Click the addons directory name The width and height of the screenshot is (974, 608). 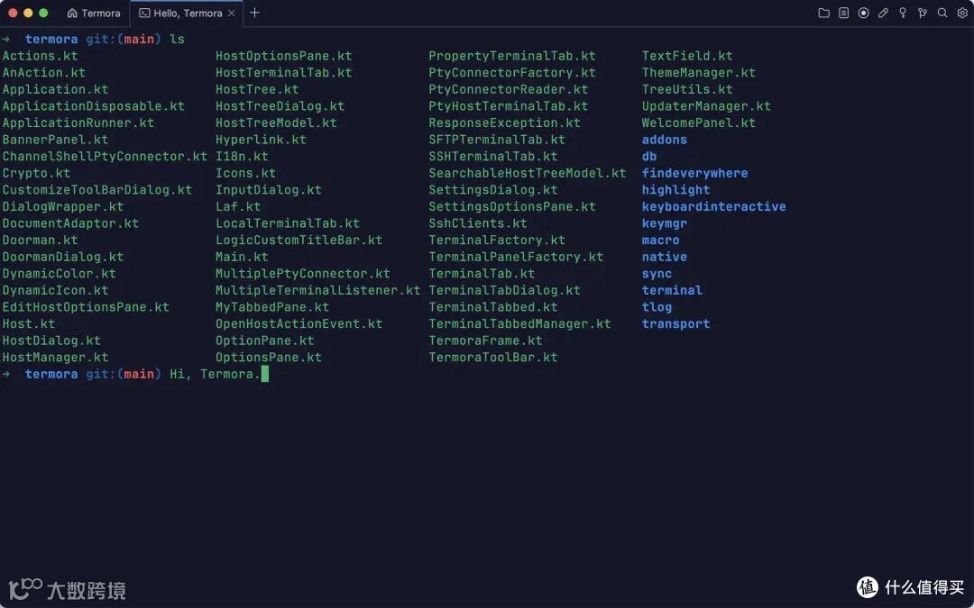pos(665,140)
